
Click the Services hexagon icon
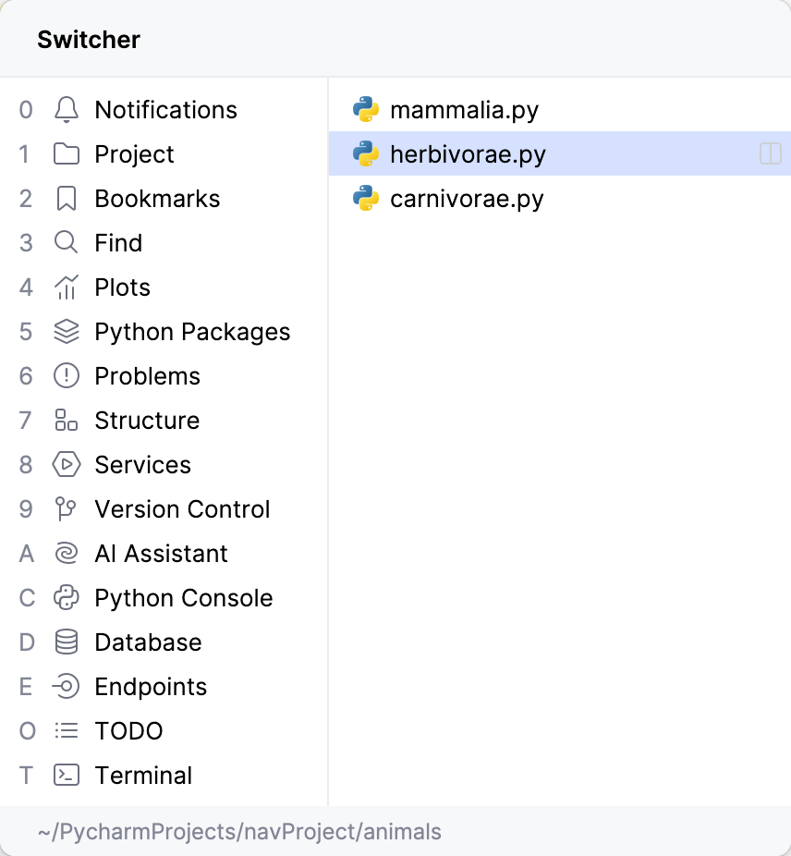67,465
